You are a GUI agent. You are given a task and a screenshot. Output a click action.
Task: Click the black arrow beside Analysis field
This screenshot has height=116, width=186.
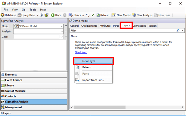(66, 31)
